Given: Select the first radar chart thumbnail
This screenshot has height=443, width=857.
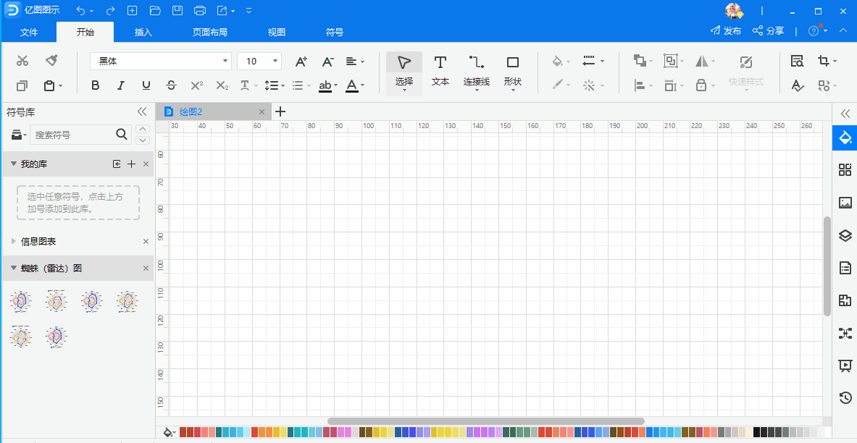Looking at the screenshot, I should point(21,301).
